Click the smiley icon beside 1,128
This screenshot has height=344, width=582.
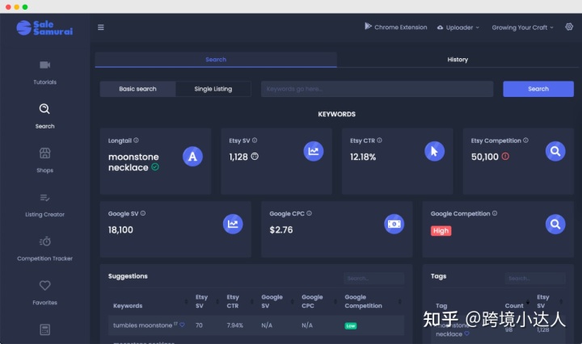tap(255, 157)
